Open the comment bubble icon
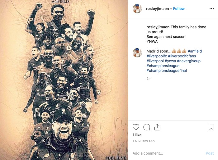The image size is (218, 160). pos(147,127)
